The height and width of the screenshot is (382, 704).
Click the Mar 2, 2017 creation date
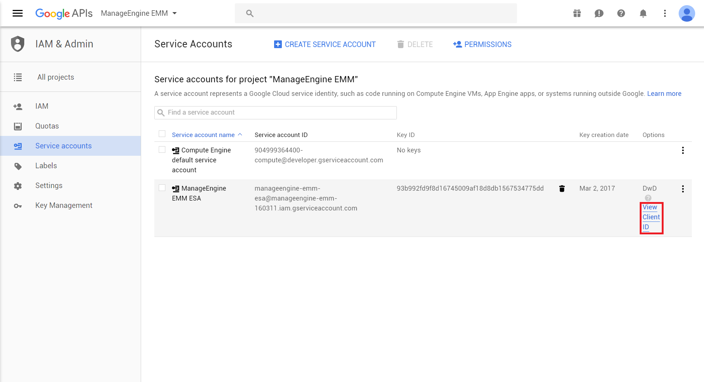click(x=597, y=188)
